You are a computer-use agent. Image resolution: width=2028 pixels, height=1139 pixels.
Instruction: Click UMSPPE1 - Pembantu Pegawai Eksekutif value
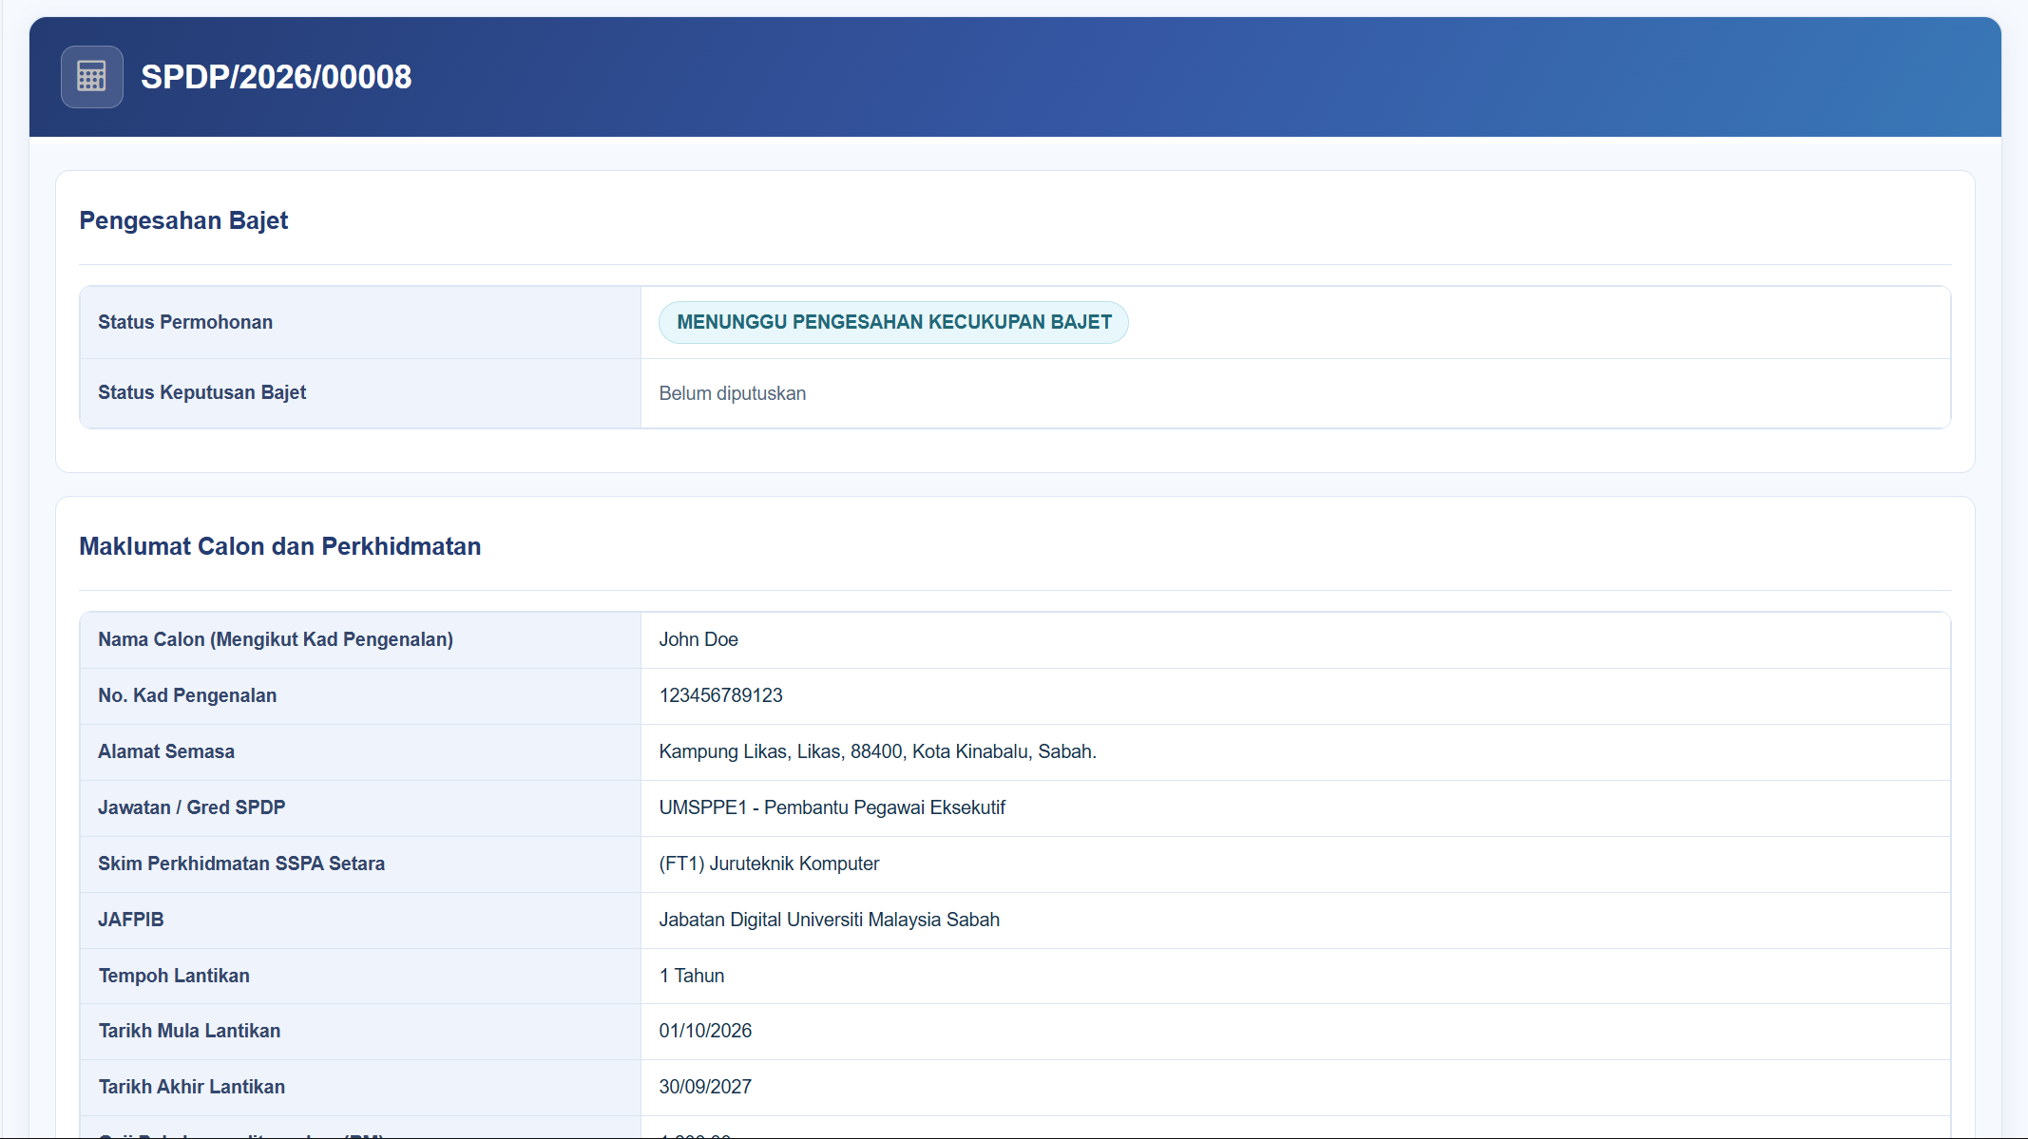pos(832,807)
